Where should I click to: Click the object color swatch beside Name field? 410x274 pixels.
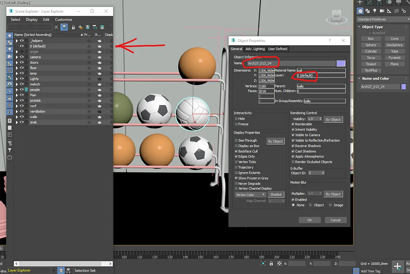click(341, 63)
